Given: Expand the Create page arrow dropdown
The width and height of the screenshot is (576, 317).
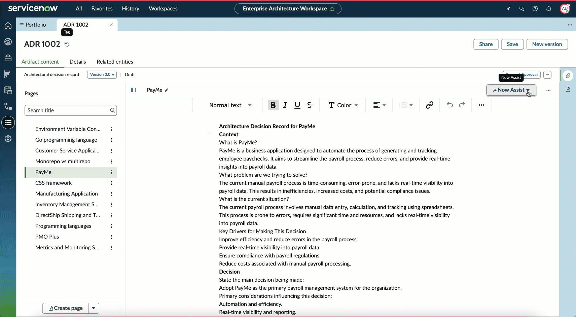Looking at the screenshot, I should click(94, 308).
